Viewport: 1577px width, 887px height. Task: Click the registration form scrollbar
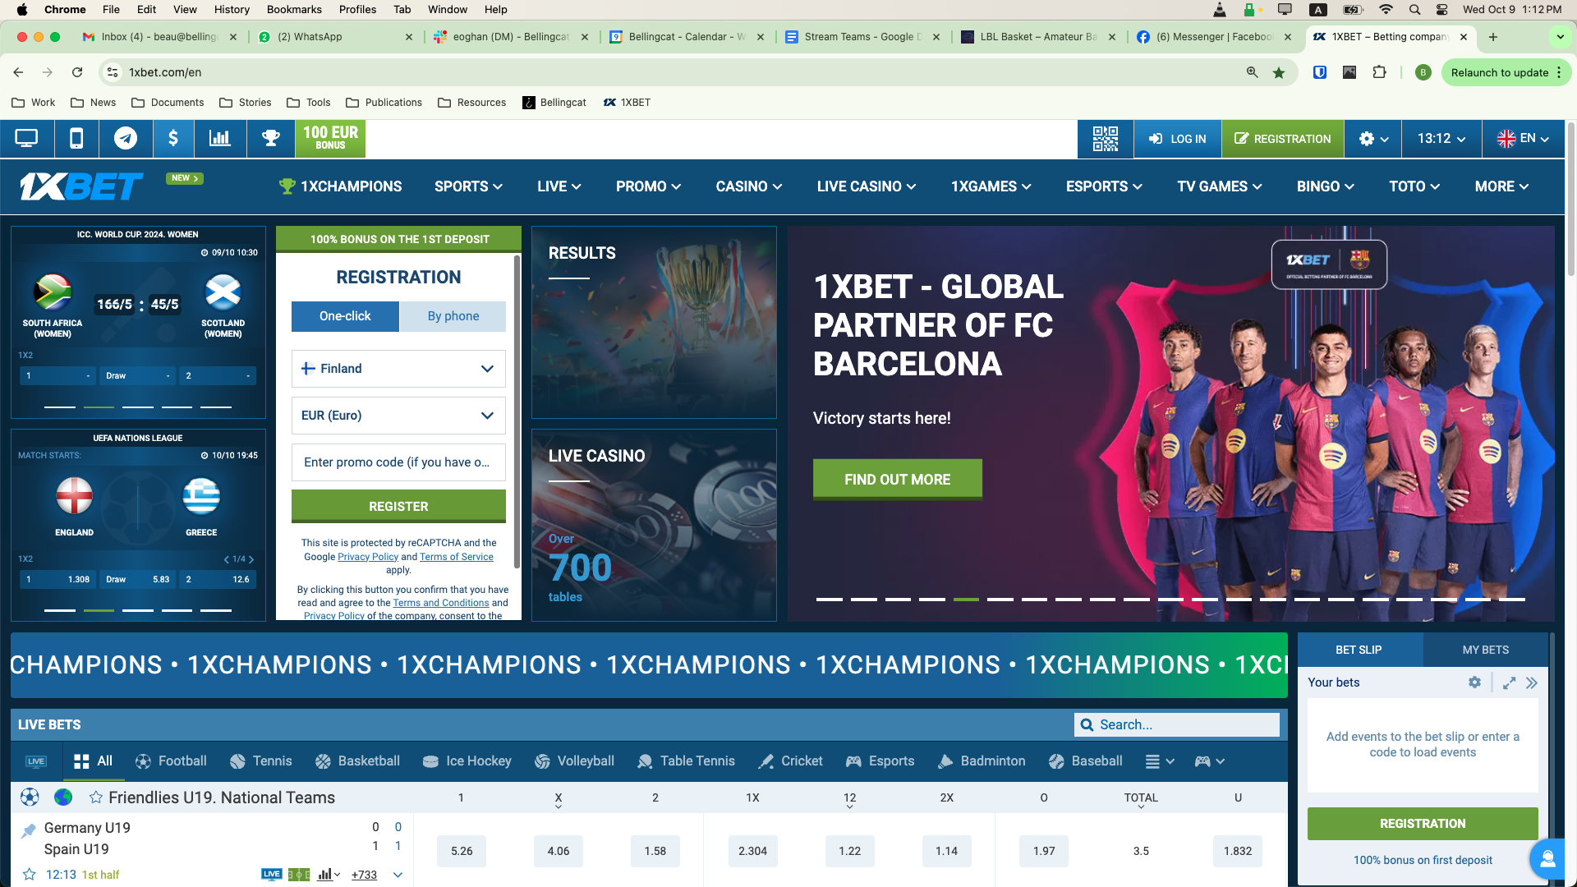(x=517, y=411)
